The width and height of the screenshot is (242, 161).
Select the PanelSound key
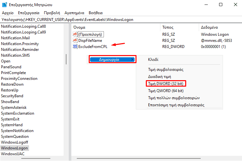(x=11, y=67)
